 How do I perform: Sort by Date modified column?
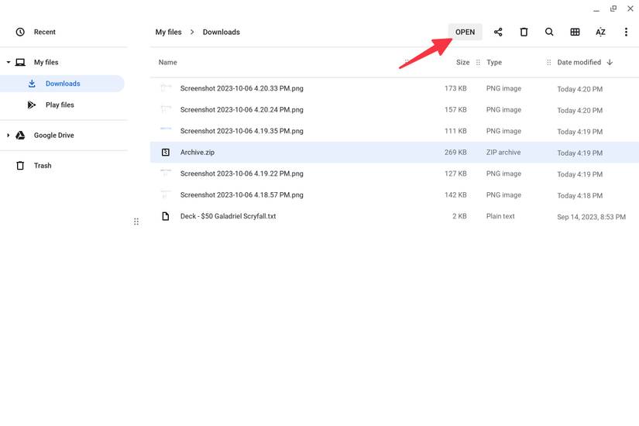pos(579,63)
